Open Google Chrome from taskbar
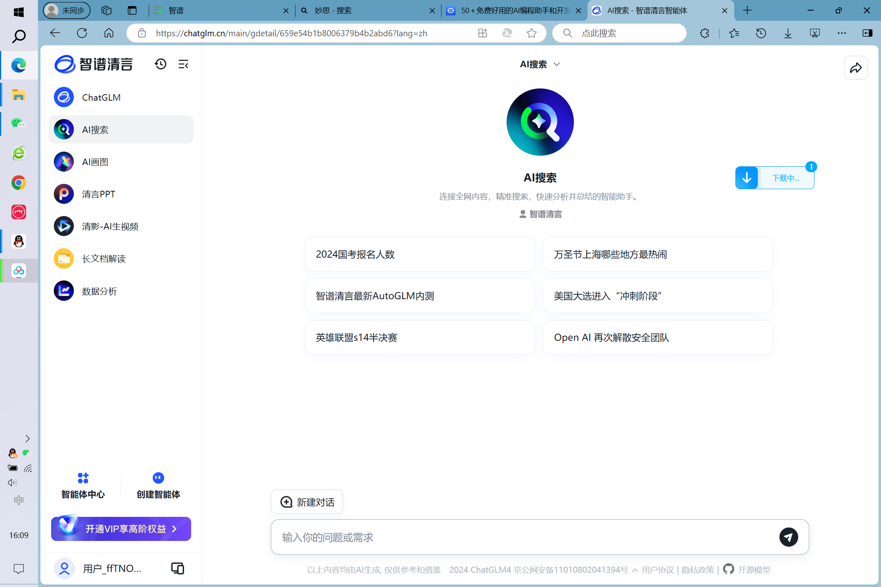 [19, 183]
